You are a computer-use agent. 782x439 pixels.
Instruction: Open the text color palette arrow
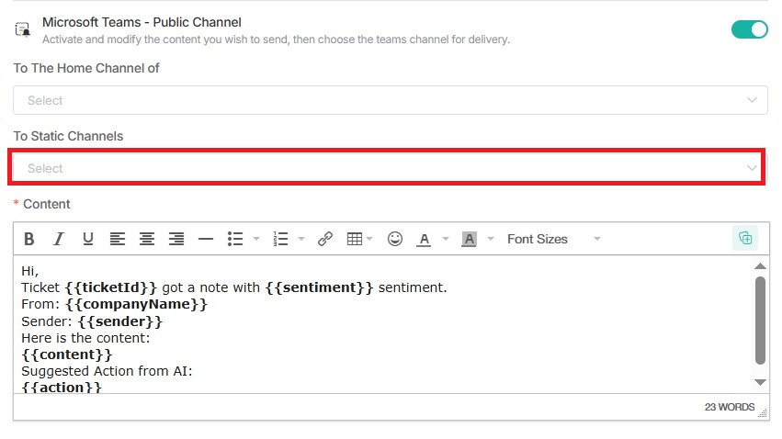click(446, 239)
